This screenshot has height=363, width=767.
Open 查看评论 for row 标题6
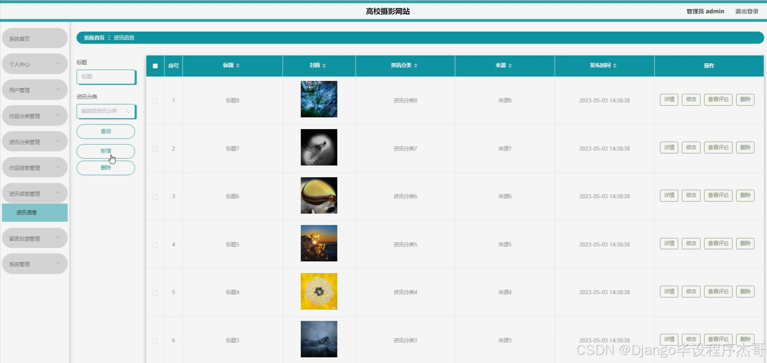718,195
